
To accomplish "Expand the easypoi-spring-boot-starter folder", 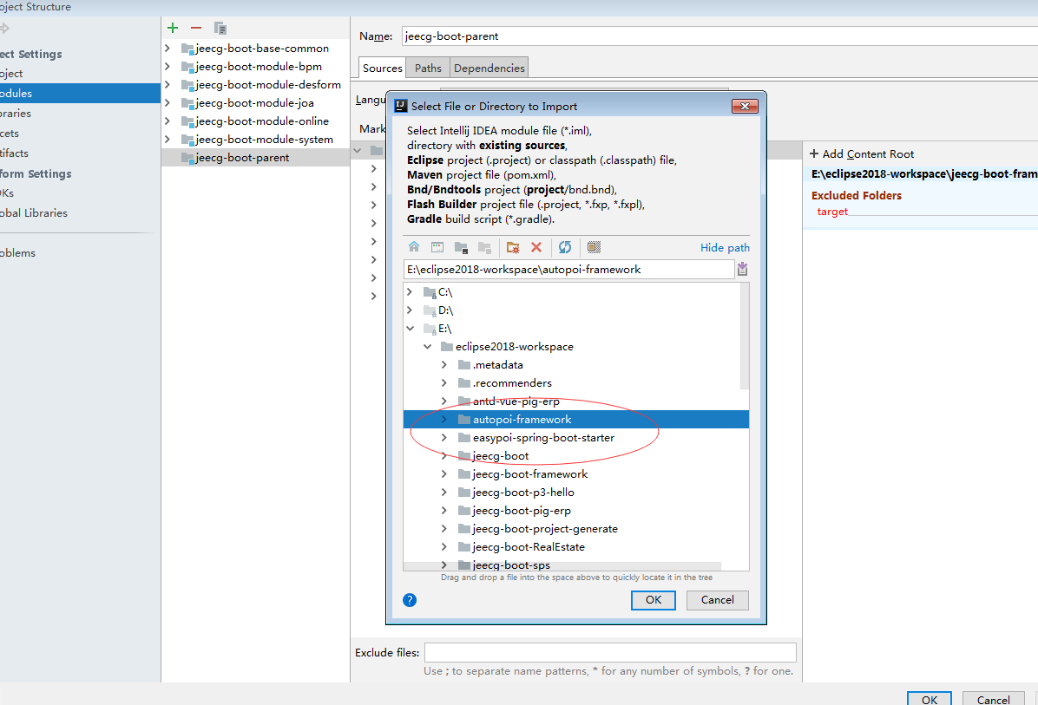I will [x=444, y=437].
